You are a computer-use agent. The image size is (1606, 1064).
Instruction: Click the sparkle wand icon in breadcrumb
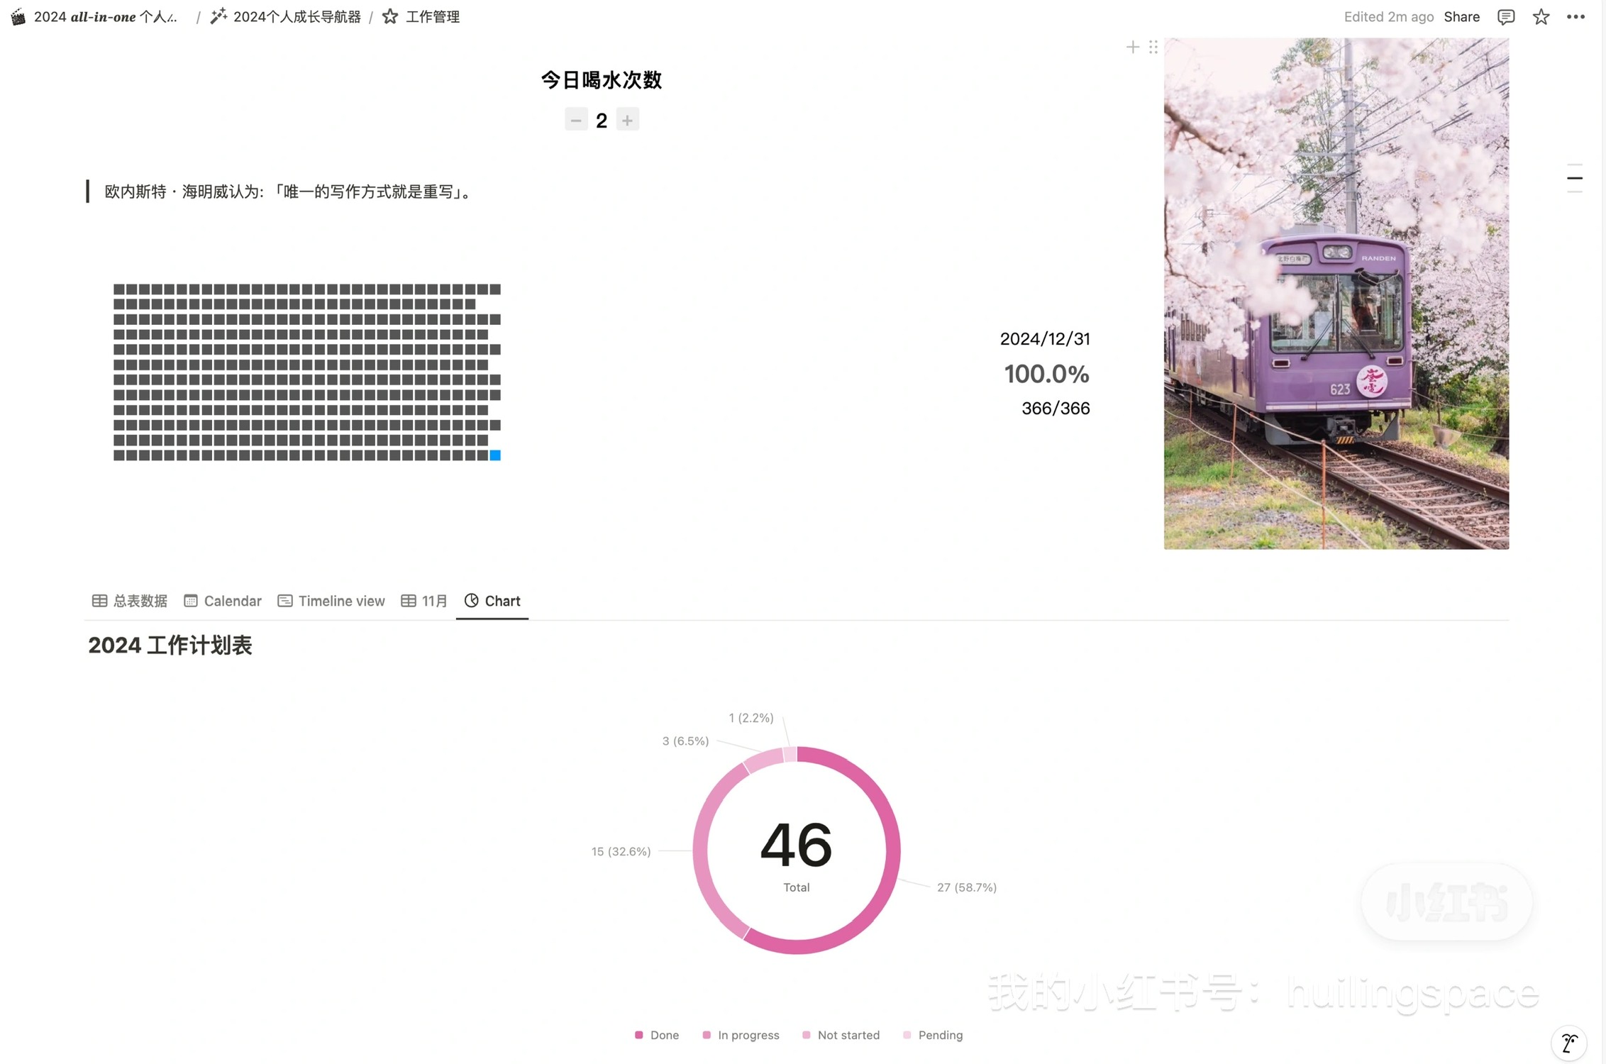click(218, 16)
